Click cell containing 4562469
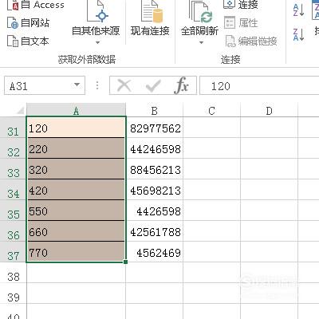 pyautogui.click(x=155, y=252)
